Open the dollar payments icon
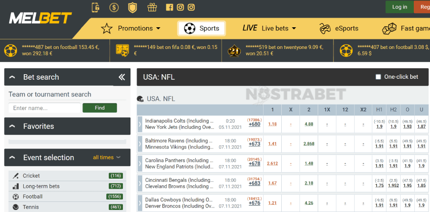Screen dimensions: 430x212 (x=114, y=8)
